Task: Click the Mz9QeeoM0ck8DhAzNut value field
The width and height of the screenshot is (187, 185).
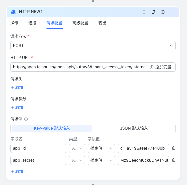Action: (143, 160)
